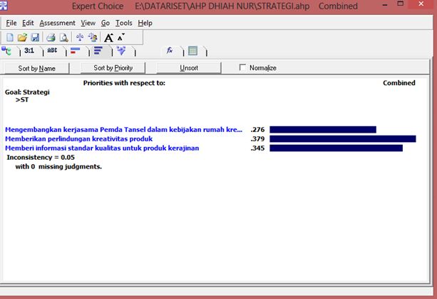Open the Assessment menu

point(57,23)
